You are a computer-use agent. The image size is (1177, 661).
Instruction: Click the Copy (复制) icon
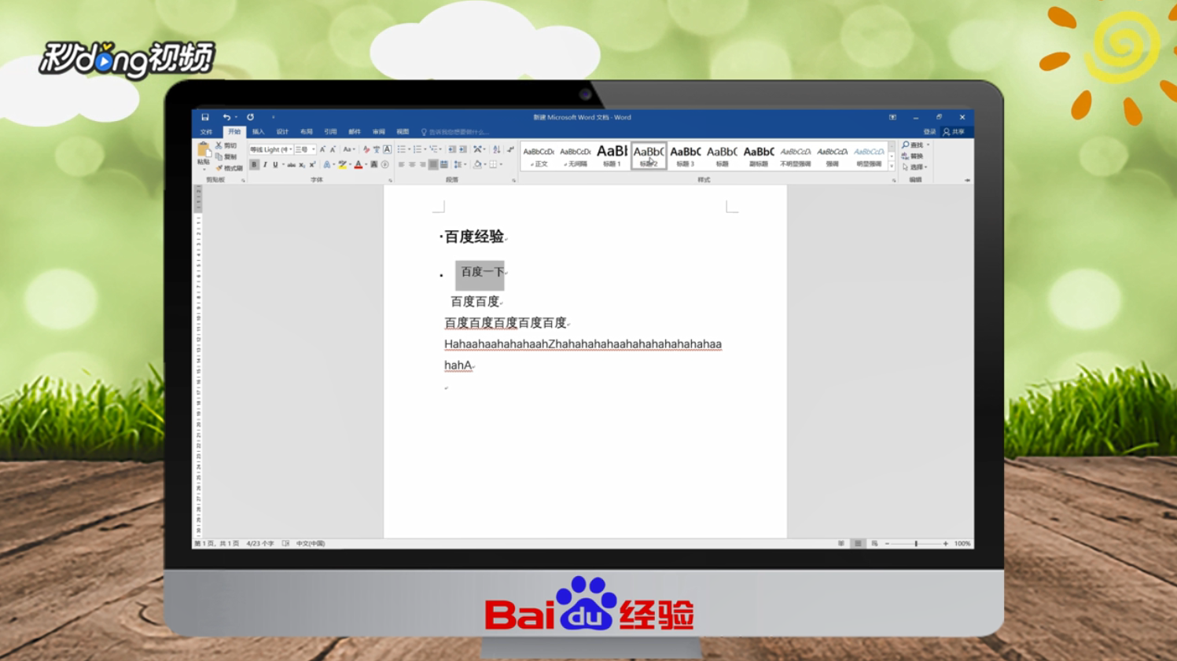219,156
